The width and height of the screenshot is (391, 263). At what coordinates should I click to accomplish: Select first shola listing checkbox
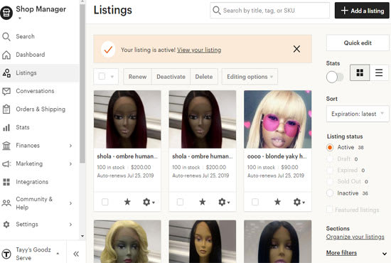click(x=105, y=202)
